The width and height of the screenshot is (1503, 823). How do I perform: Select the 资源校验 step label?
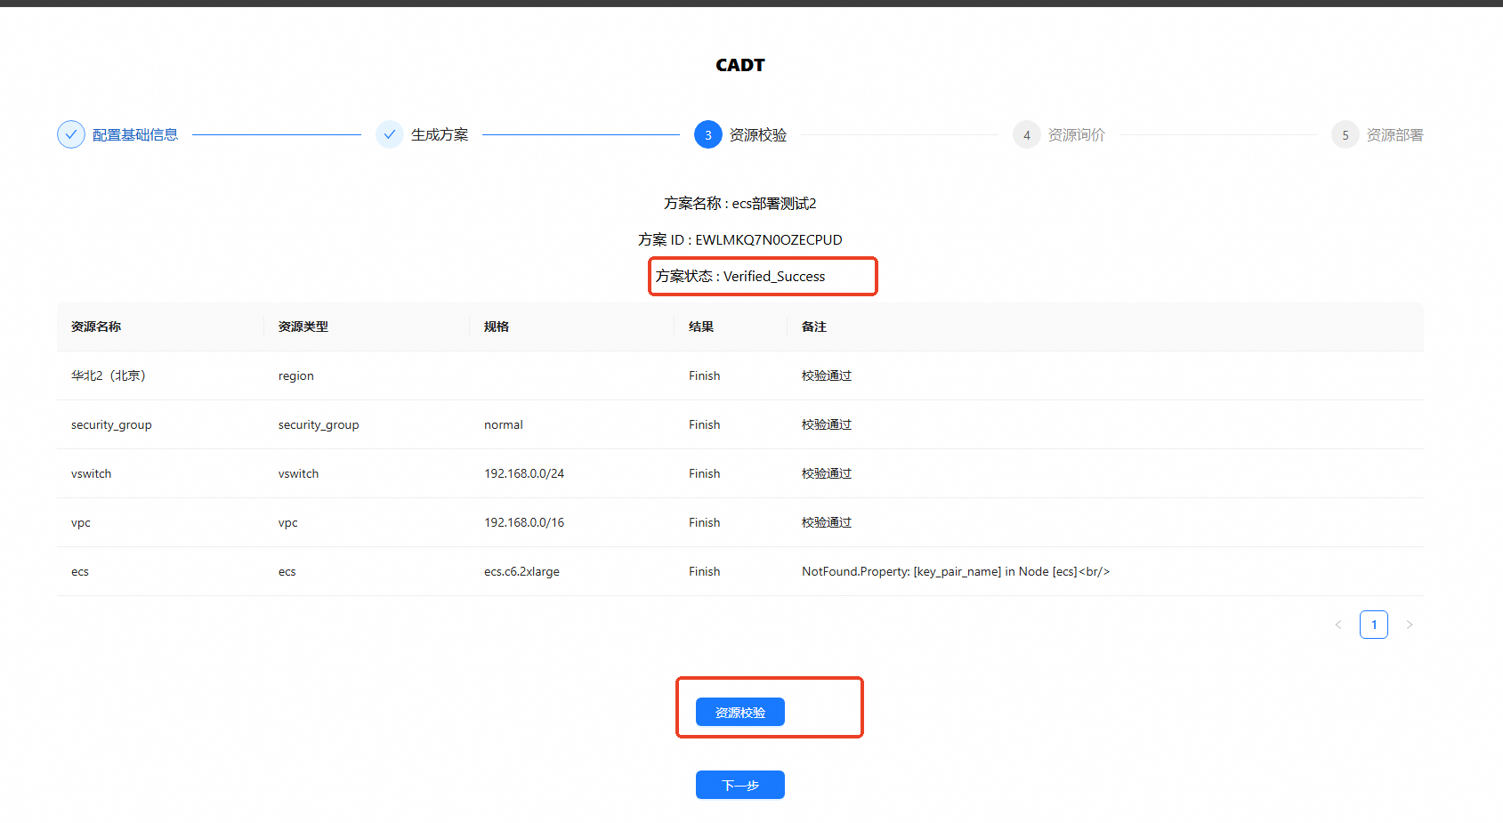pyautogui.click(x=758, y=135)
